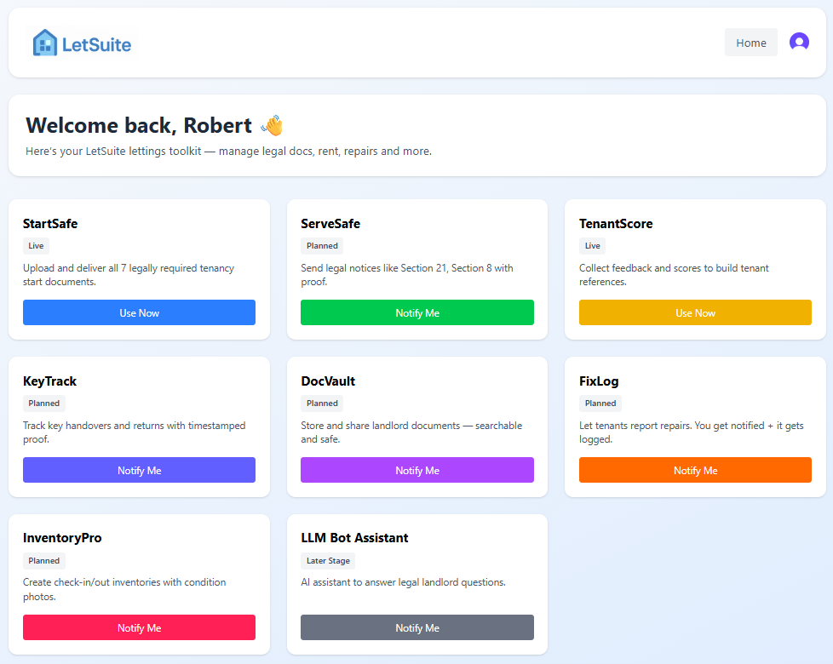Screen dimensions: 833x664
Task: Click the Planned badge under FixLog
Action: pos(600,404)
